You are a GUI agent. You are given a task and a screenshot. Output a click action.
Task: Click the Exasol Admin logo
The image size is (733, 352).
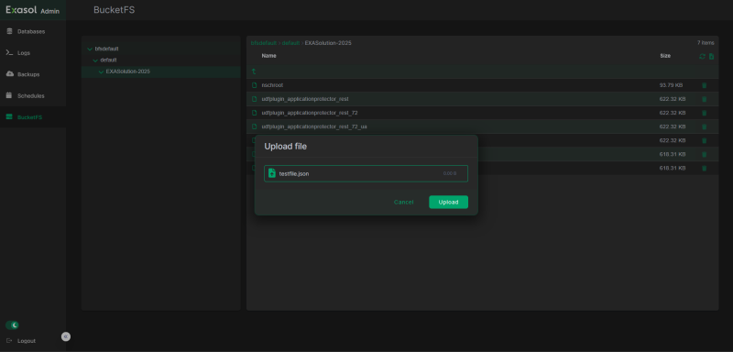tap(33, 10)
